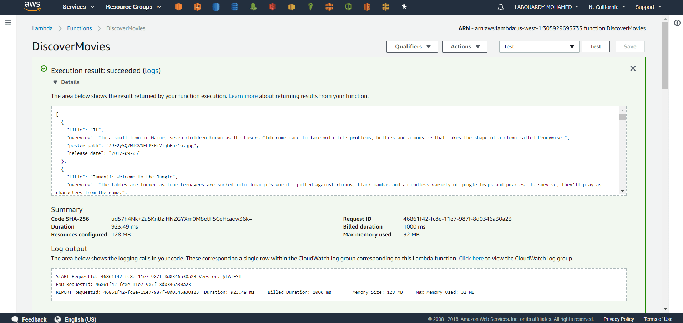Open the info panel circle icon
683x323 pixels.
[677, 23]
